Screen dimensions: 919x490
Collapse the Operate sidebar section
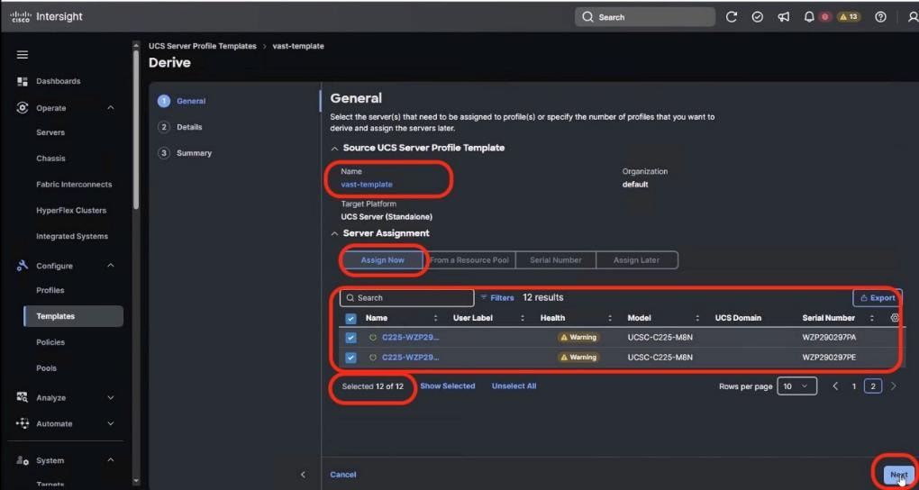click(110, 108)
